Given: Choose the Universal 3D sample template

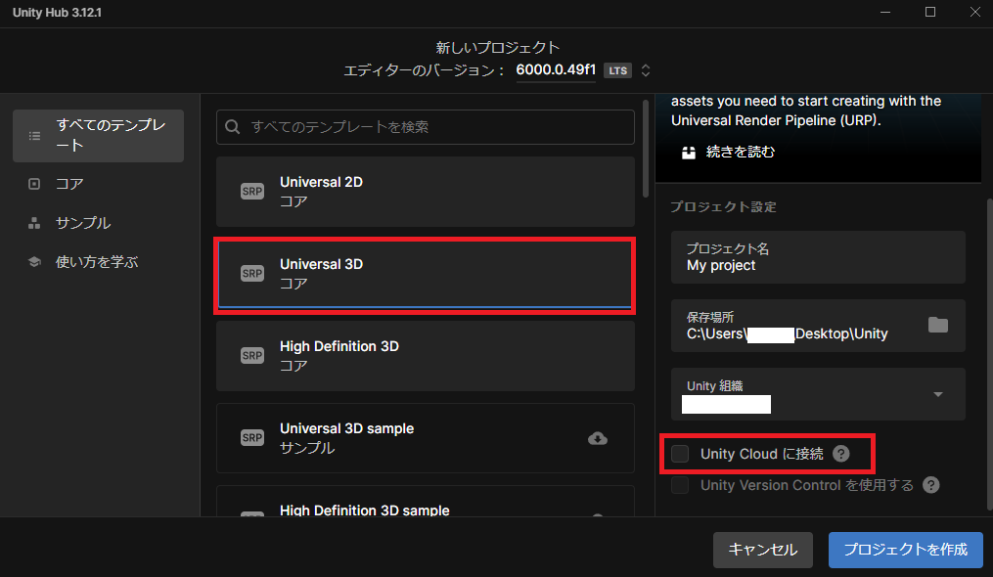Looking at the screenshot, I should 426,438.
